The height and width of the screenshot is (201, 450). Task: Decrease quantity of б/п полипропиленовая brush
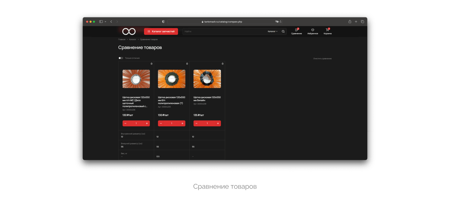(x=161, y=123)
